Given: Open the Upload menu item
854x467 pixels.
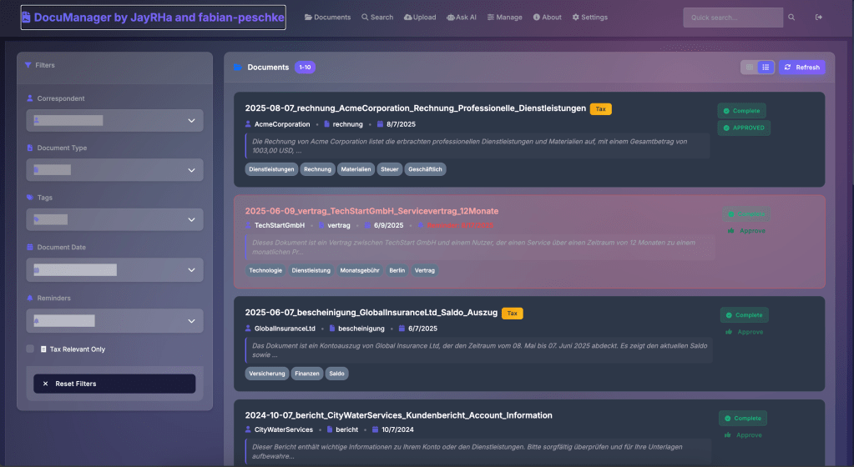Looking at the screenshot, I should [x=419, y=18].
